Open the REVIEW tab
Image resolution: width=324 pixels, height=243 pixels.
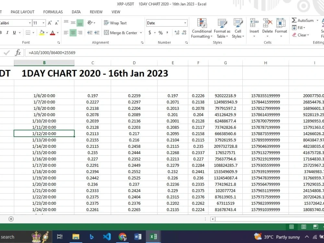coord(96,12)
